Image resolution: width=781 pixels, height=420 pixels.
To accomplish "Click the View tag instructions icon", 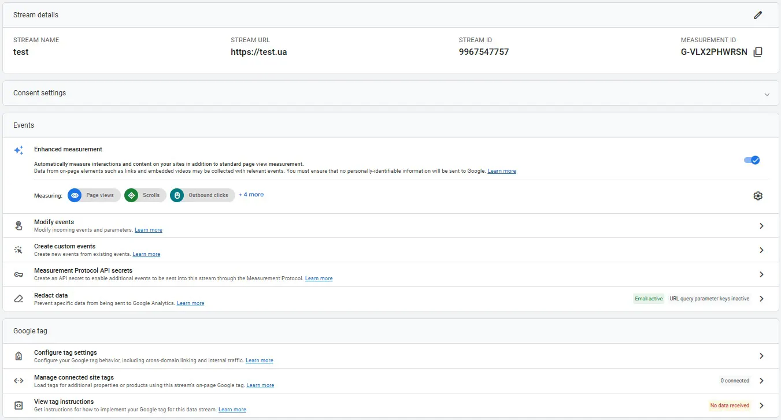I will click(x=18, y=405).
